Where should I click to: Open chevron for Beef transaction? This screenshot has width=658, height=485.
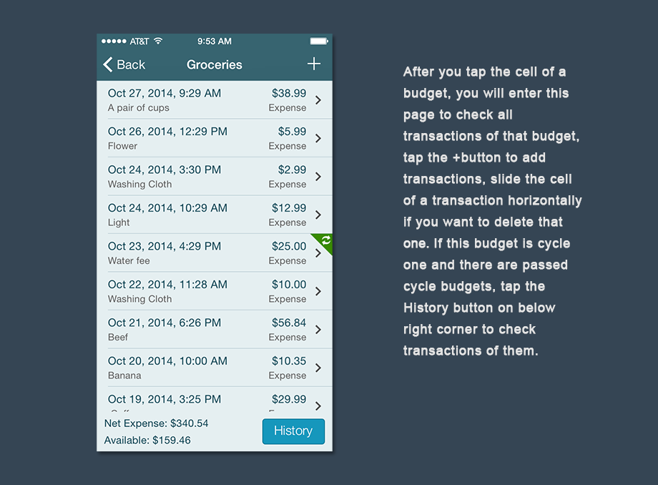318,330
